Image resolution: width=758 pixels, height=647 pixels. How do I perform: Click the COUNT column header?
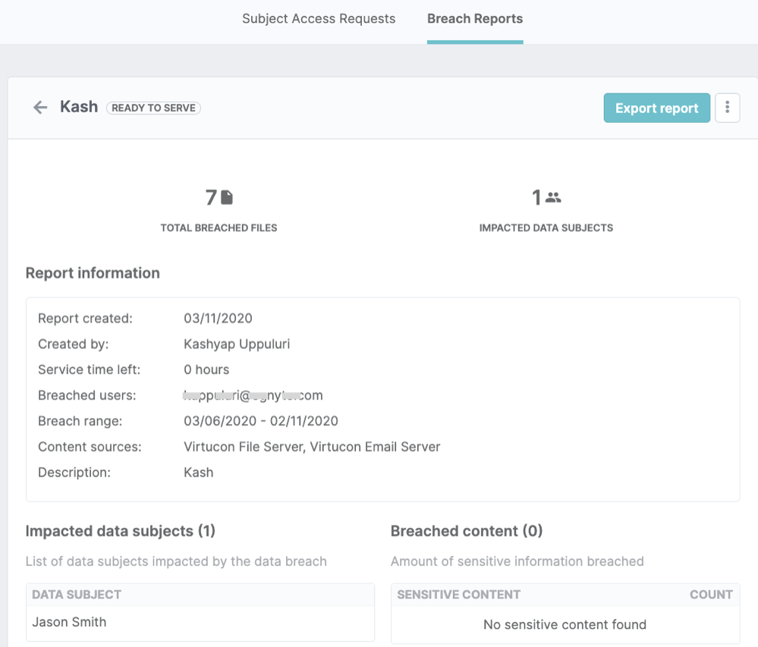[x=711, y=595]
